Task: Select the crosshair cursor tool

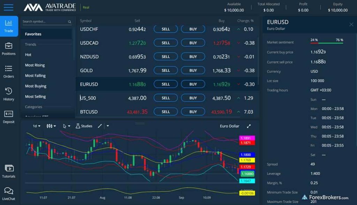Action: coord(65,126)
